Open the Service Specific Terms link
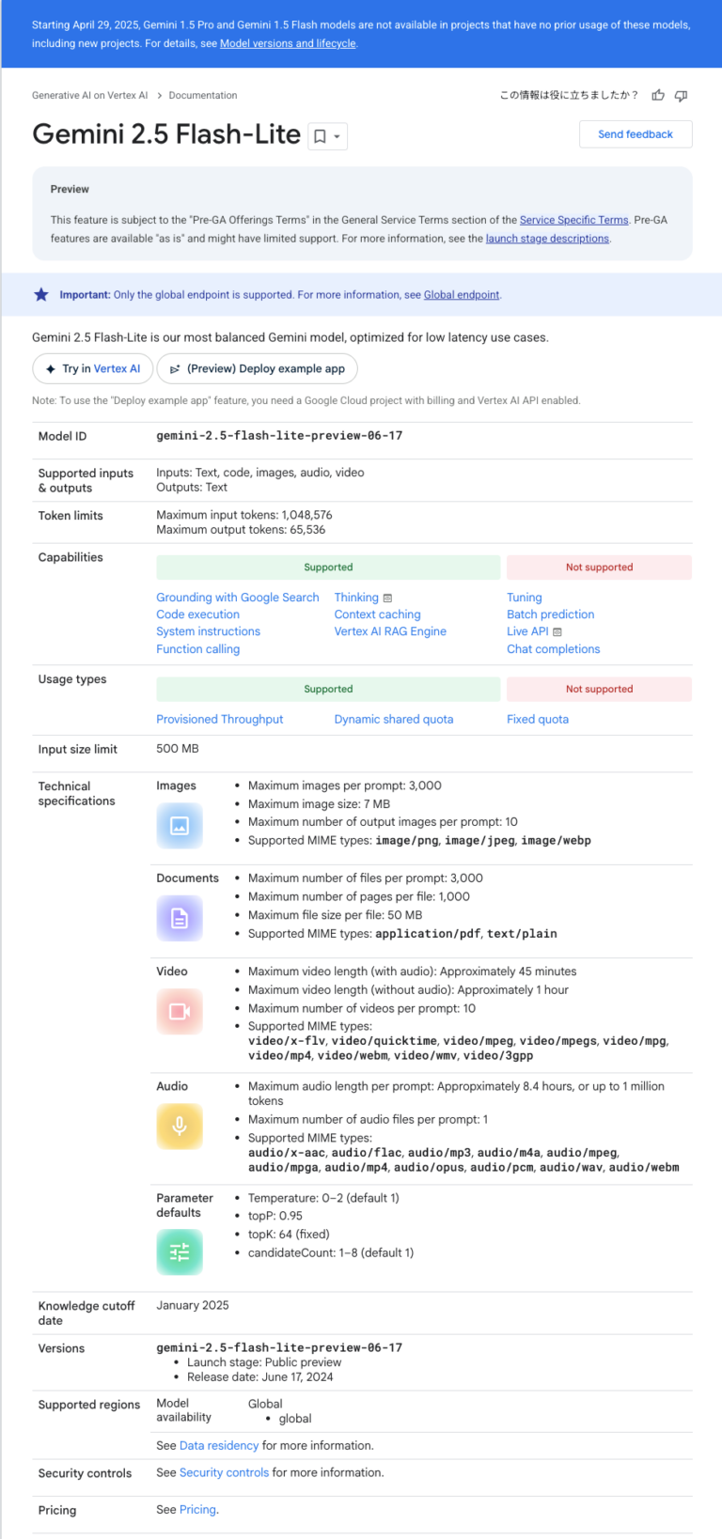722x1539 pixels. click(573, 220)
